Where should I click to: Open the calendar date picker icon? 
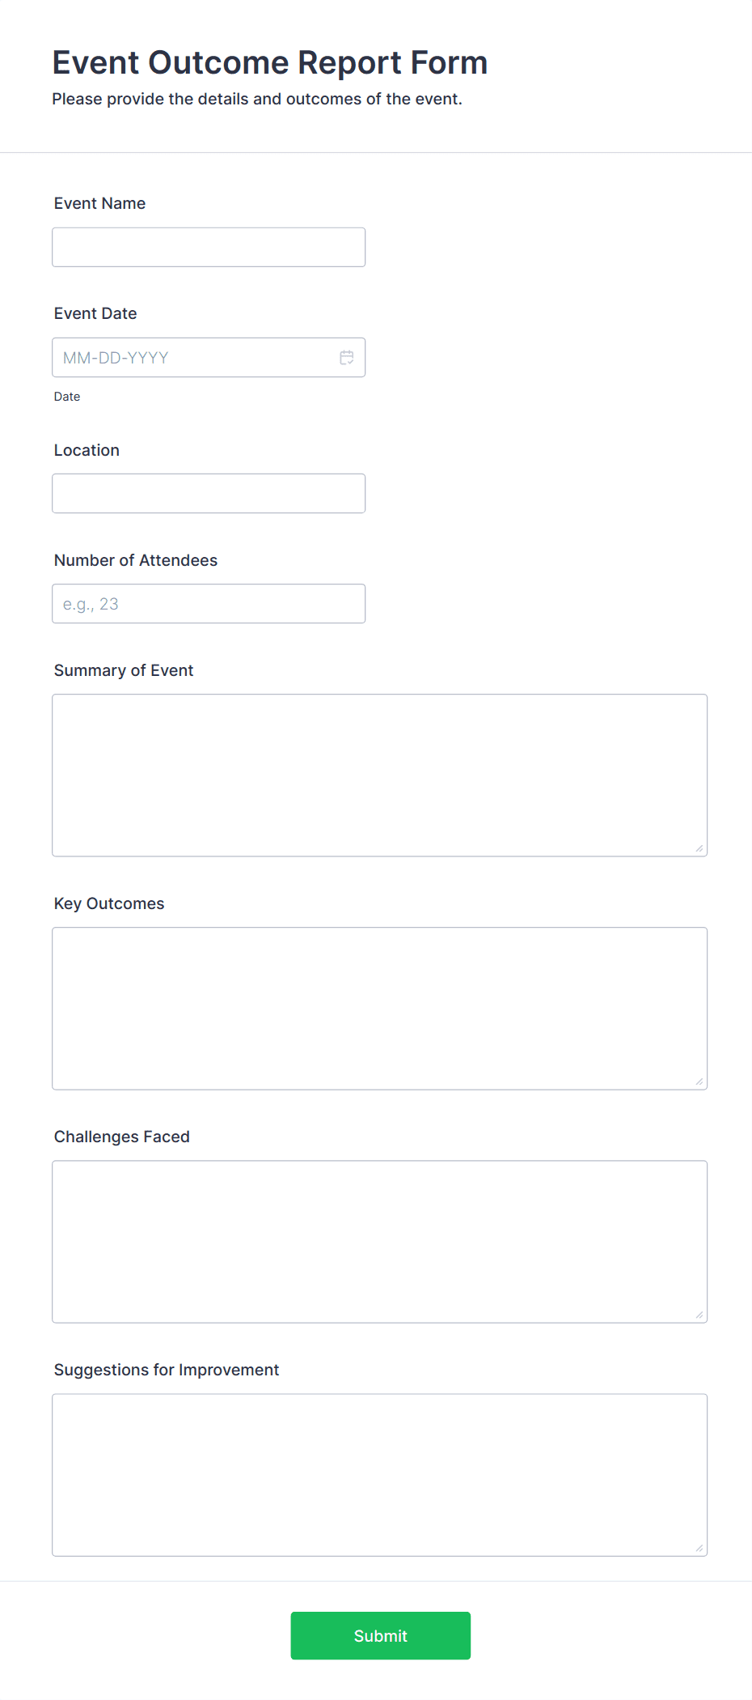click(x=346, y=357)
